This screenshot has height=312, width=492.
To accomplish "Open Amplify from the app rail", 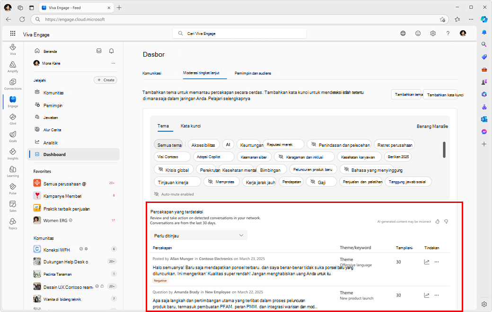I will (13, 67).
